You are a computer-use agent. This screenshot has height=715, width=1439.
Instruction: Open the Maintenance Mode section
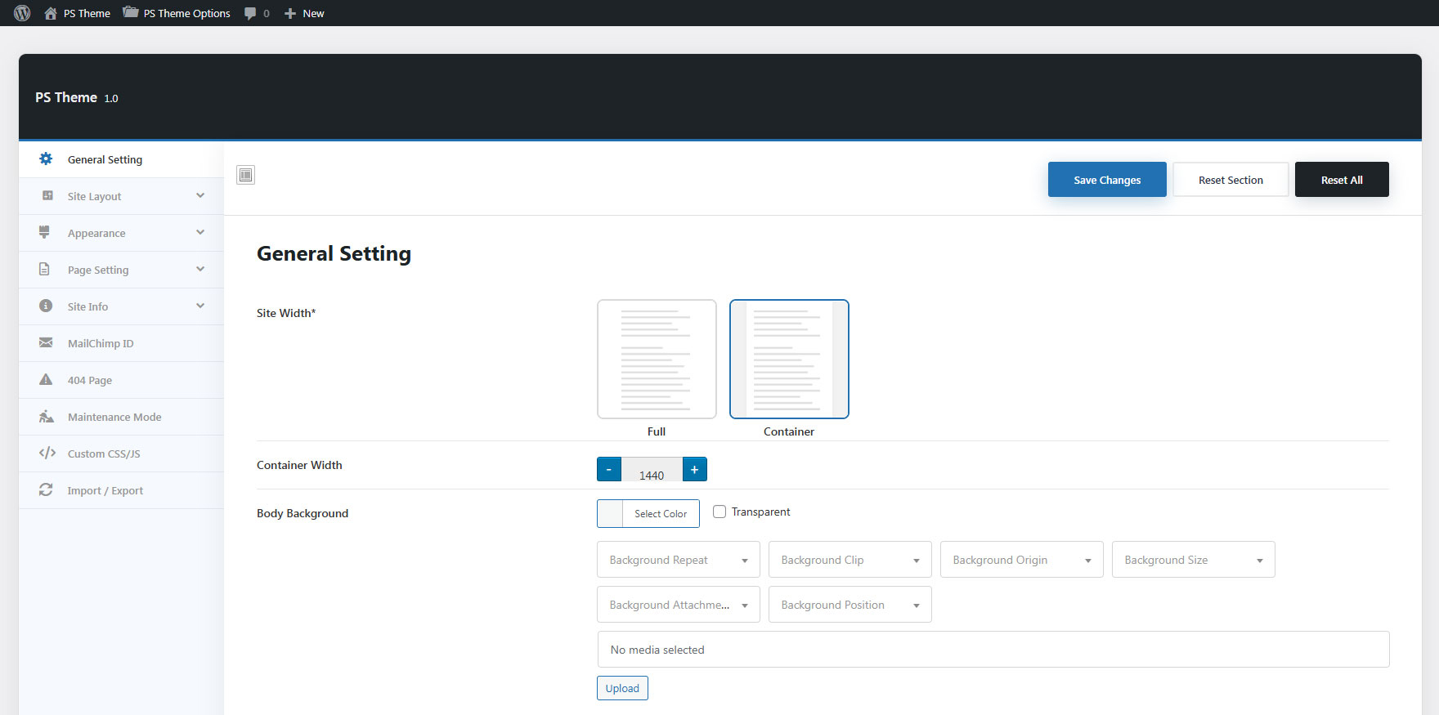(x=114, y=417)
